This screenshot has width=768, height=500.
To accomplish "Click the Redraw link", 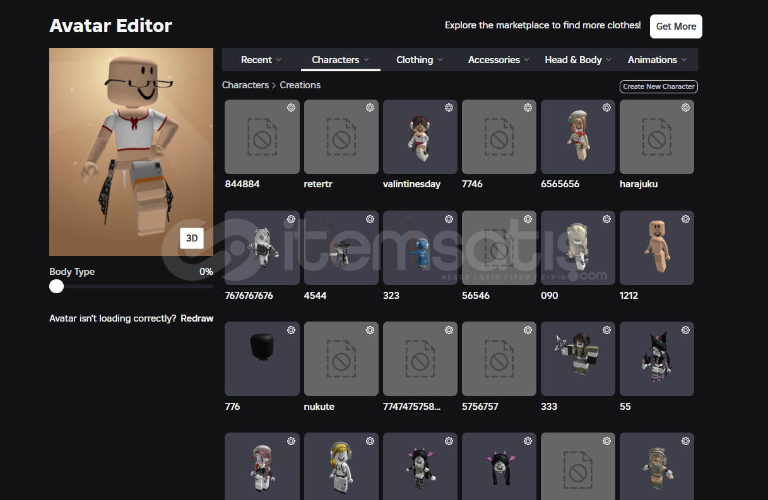I will [197, 318].
